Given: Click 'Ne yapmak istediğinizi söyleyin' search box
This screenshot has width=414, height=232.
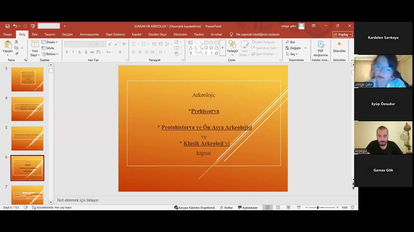Looking at the screenshot, I should pos(257,34).
